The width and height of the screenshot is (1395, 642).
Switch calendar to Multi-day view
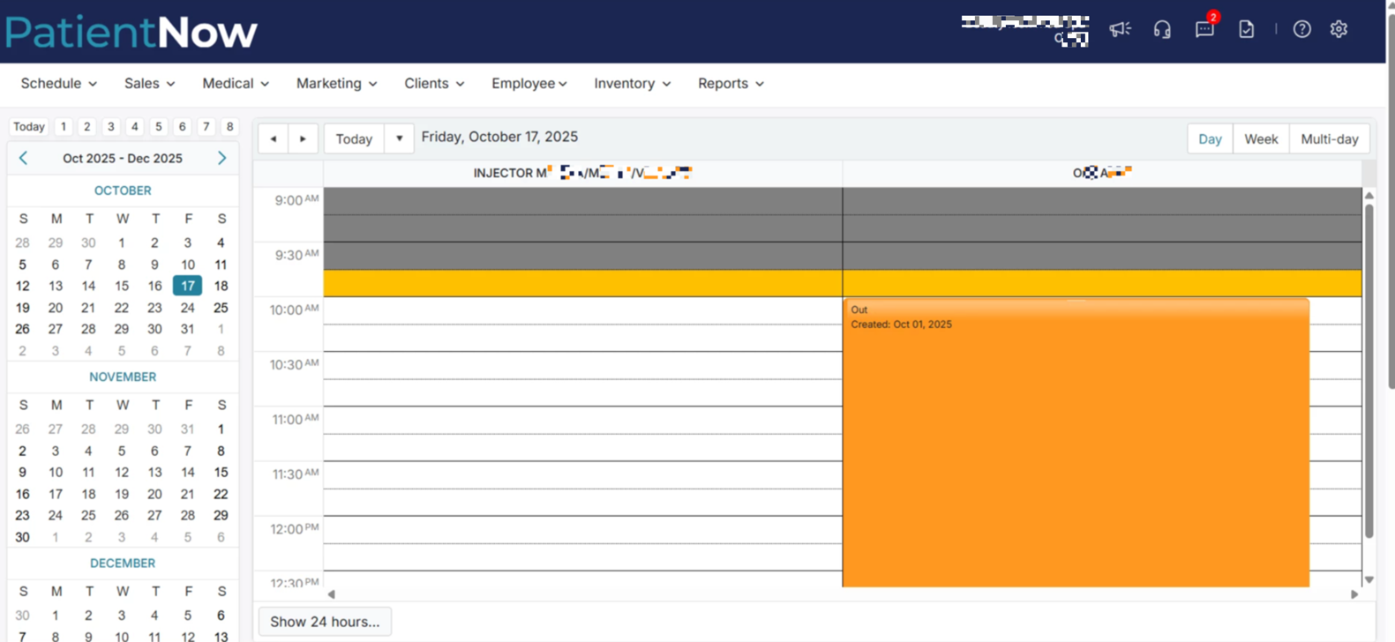tap(1329, 138)
